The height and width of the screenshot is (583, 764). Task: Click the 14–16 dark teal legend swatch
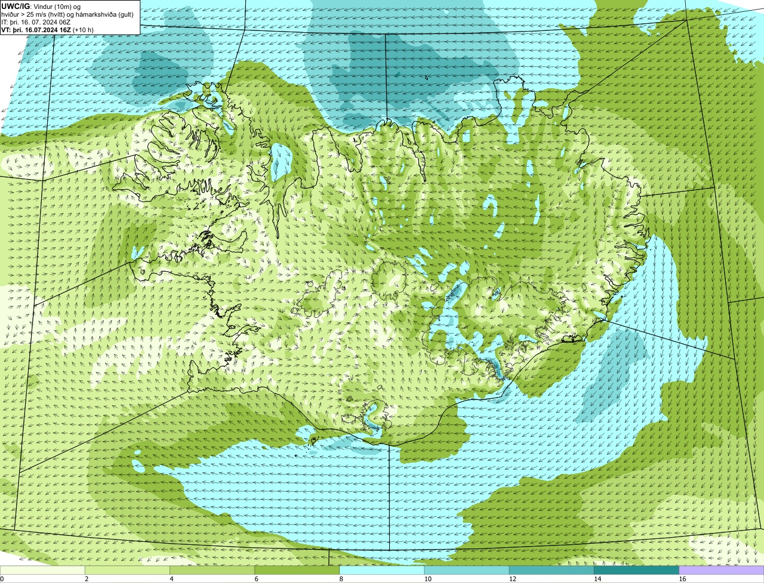(637, 570)
